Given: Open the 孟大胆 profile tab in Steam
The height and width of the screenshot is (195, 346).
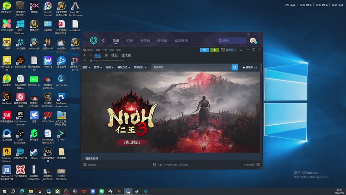Looking at the screenshot, I should [x=126, y=55].
